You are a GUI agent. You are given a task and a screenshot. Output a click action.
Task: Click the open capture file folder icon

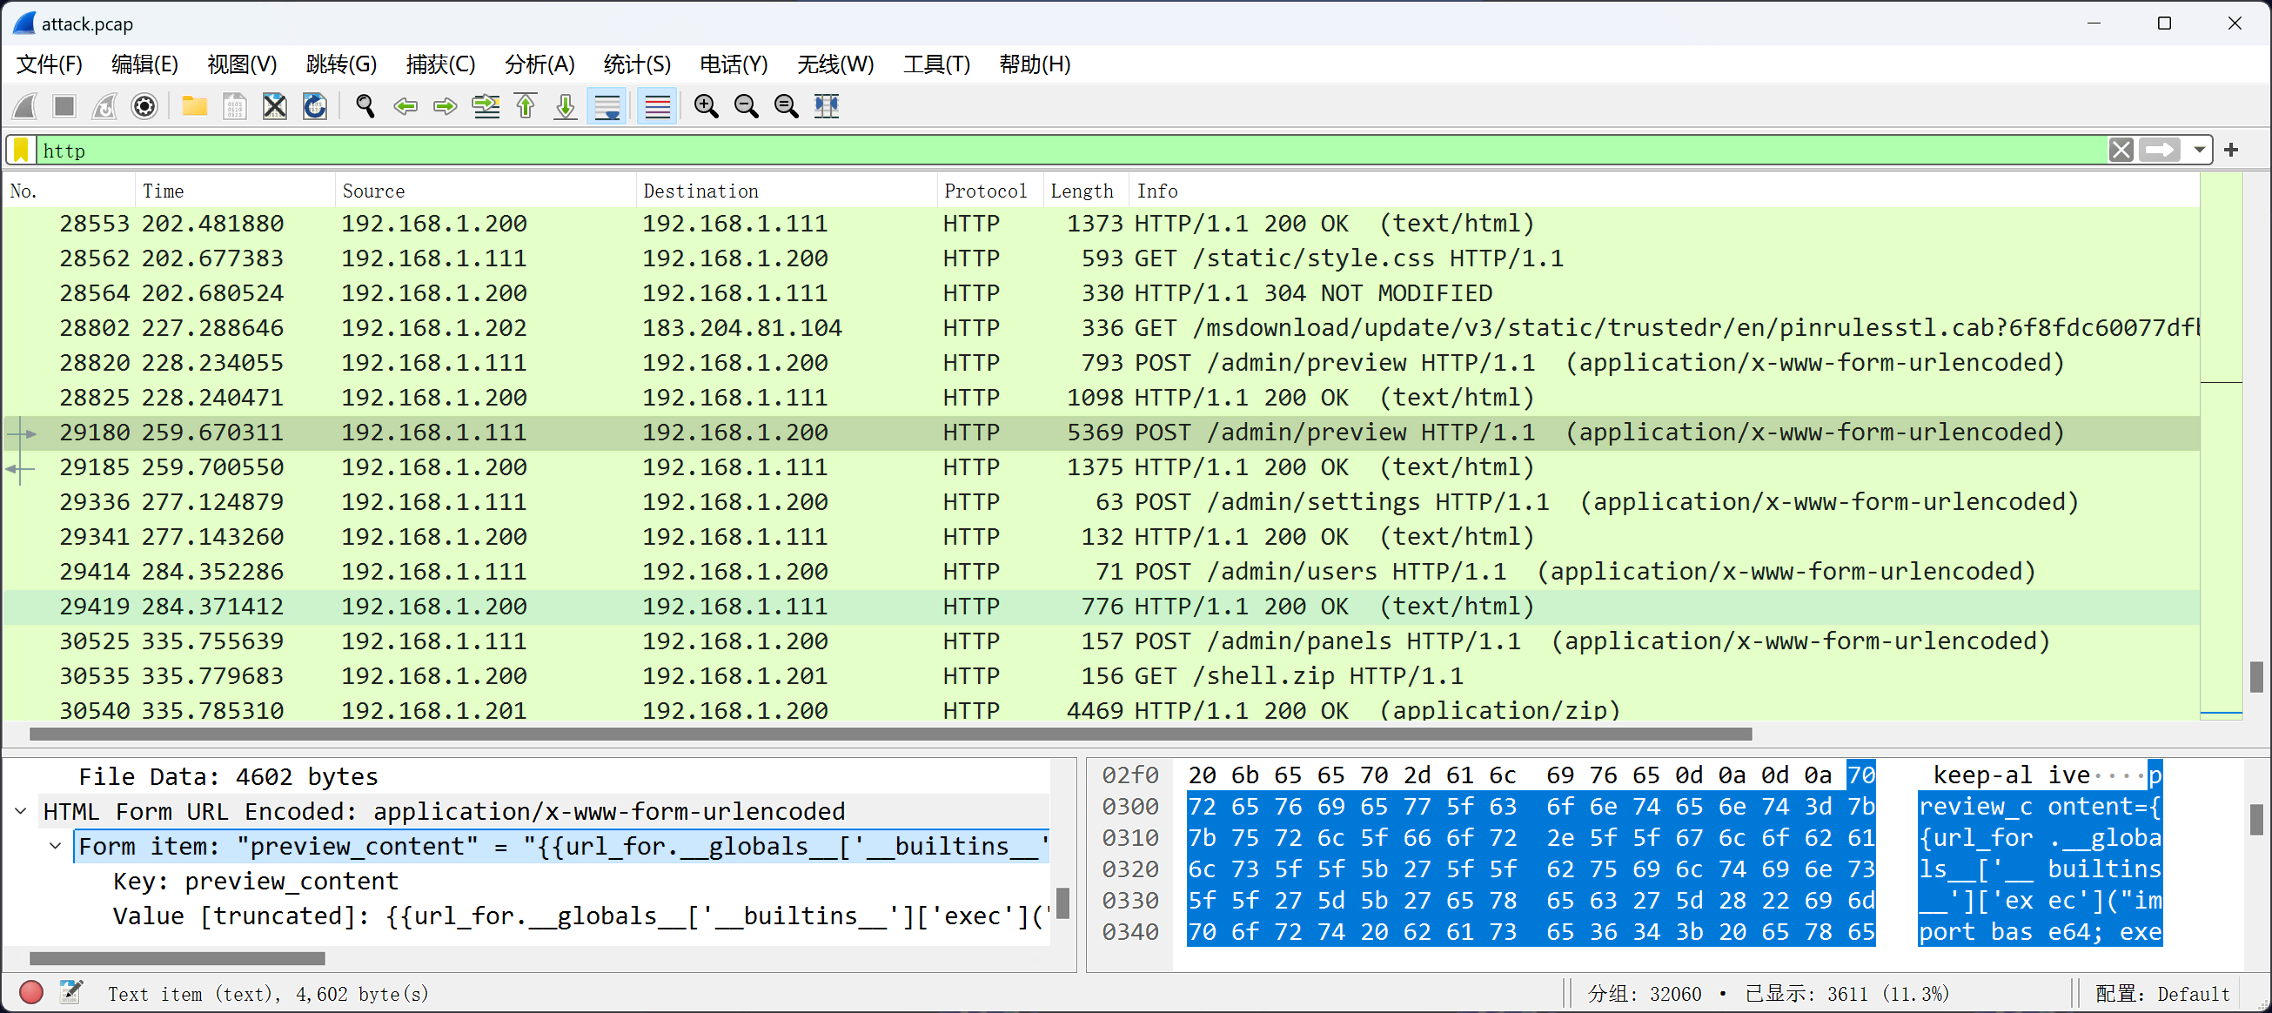click(194, 107)
